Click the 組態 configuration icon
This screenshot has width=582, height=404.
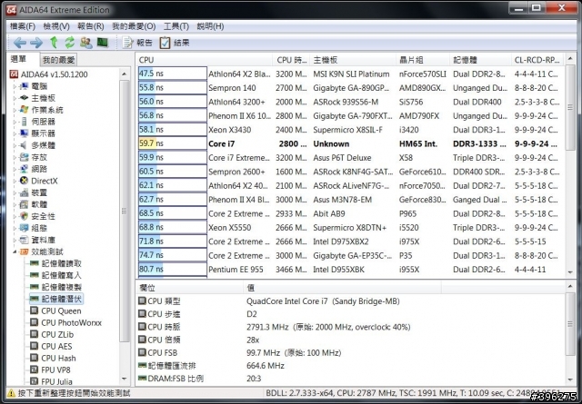[24, 228]
